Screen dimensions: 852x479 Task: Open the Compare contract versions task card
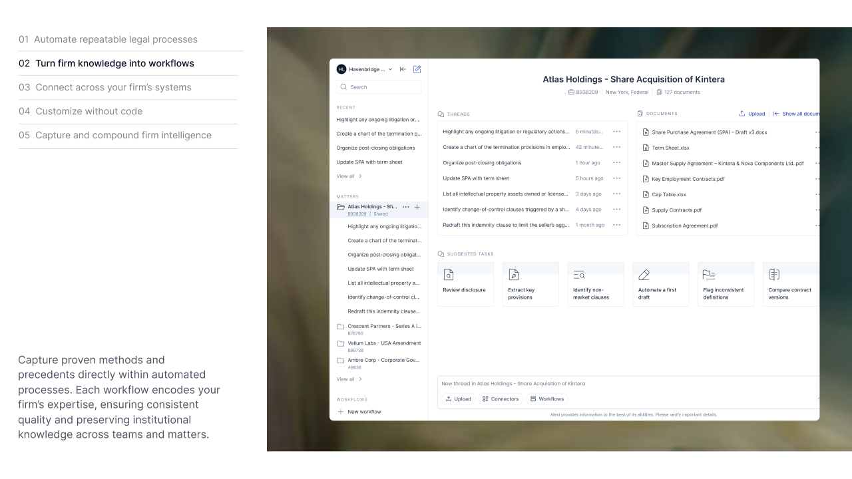coord(791,284)
